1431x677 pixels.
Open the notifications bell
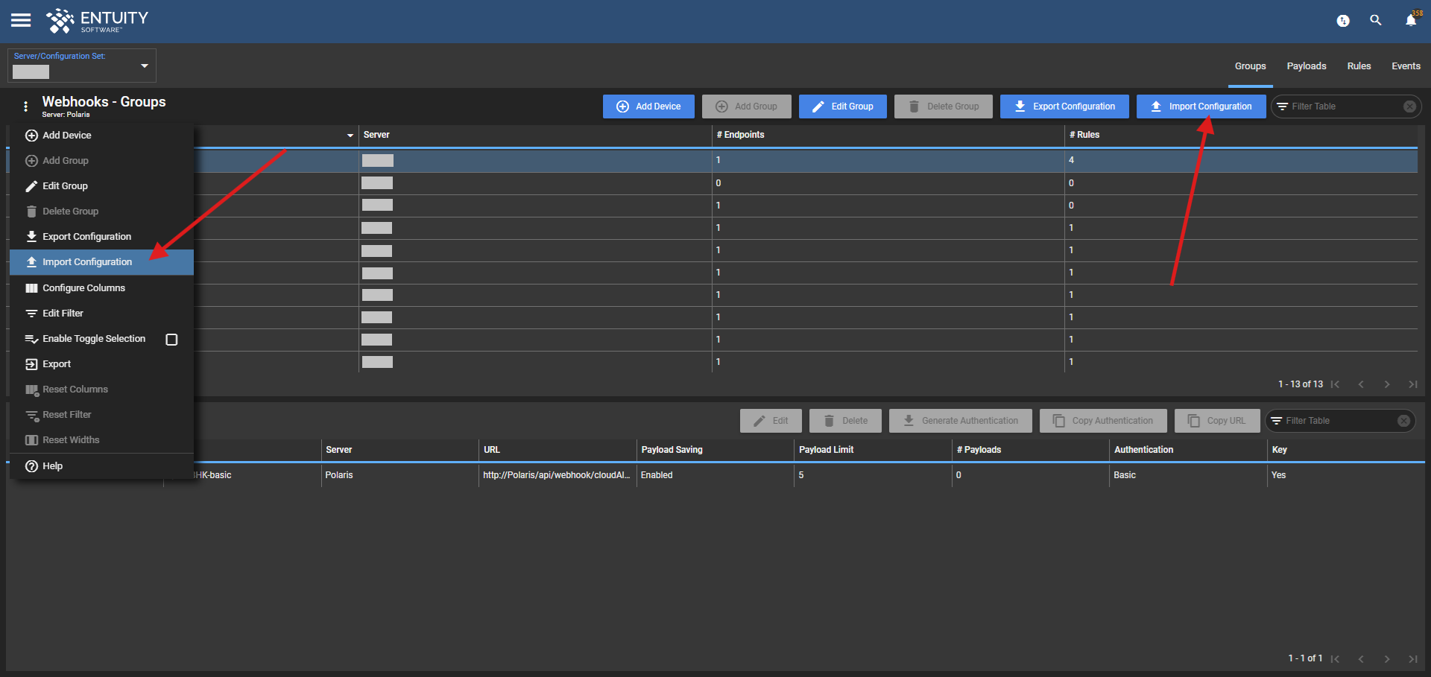[1411, 21]
